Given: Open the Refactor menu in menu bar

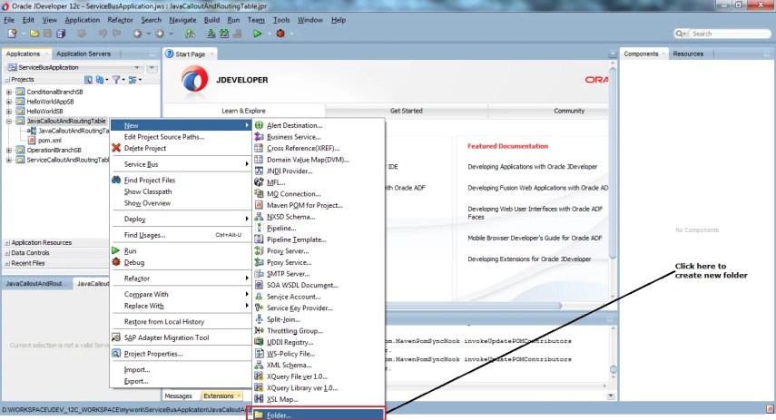Looking at the screenshot, I should point(121,20).
